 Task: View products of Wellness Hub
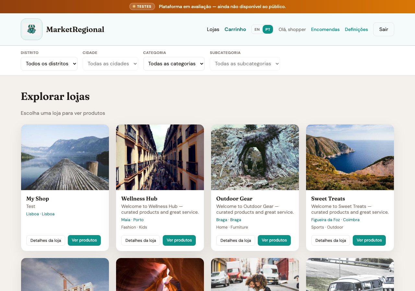[x=179, y=240]
